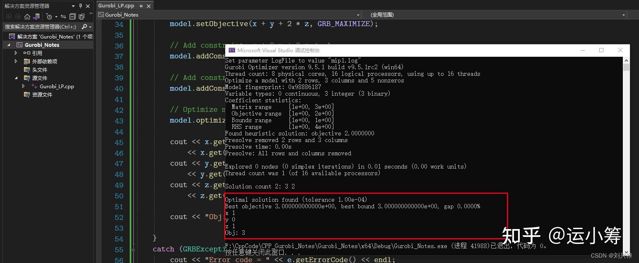Click the 头文件 folder entry
This screenshot has height=263, width=639.
[x=39, y=70]
